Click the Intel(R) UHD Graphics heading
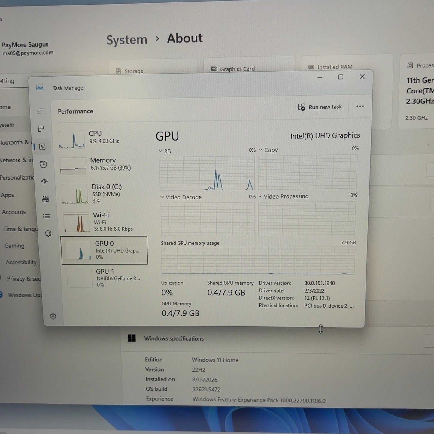The width and height of the screenshot is (434, 434). click(325, 136)
